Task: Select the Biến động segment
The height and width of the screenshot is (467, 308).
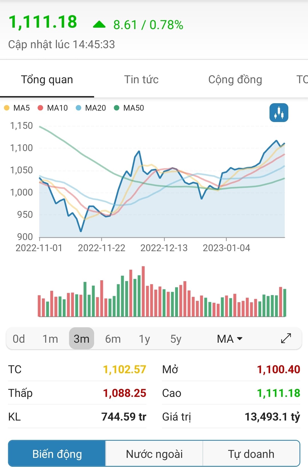Action: coord(57,454)
